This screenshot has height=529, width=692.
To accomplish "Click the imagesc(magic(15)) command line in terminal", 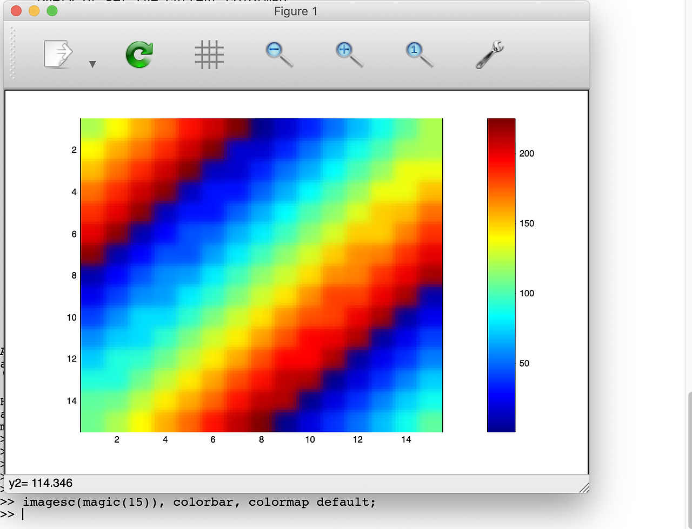I will pyautogui.click(x=188, y=502).
